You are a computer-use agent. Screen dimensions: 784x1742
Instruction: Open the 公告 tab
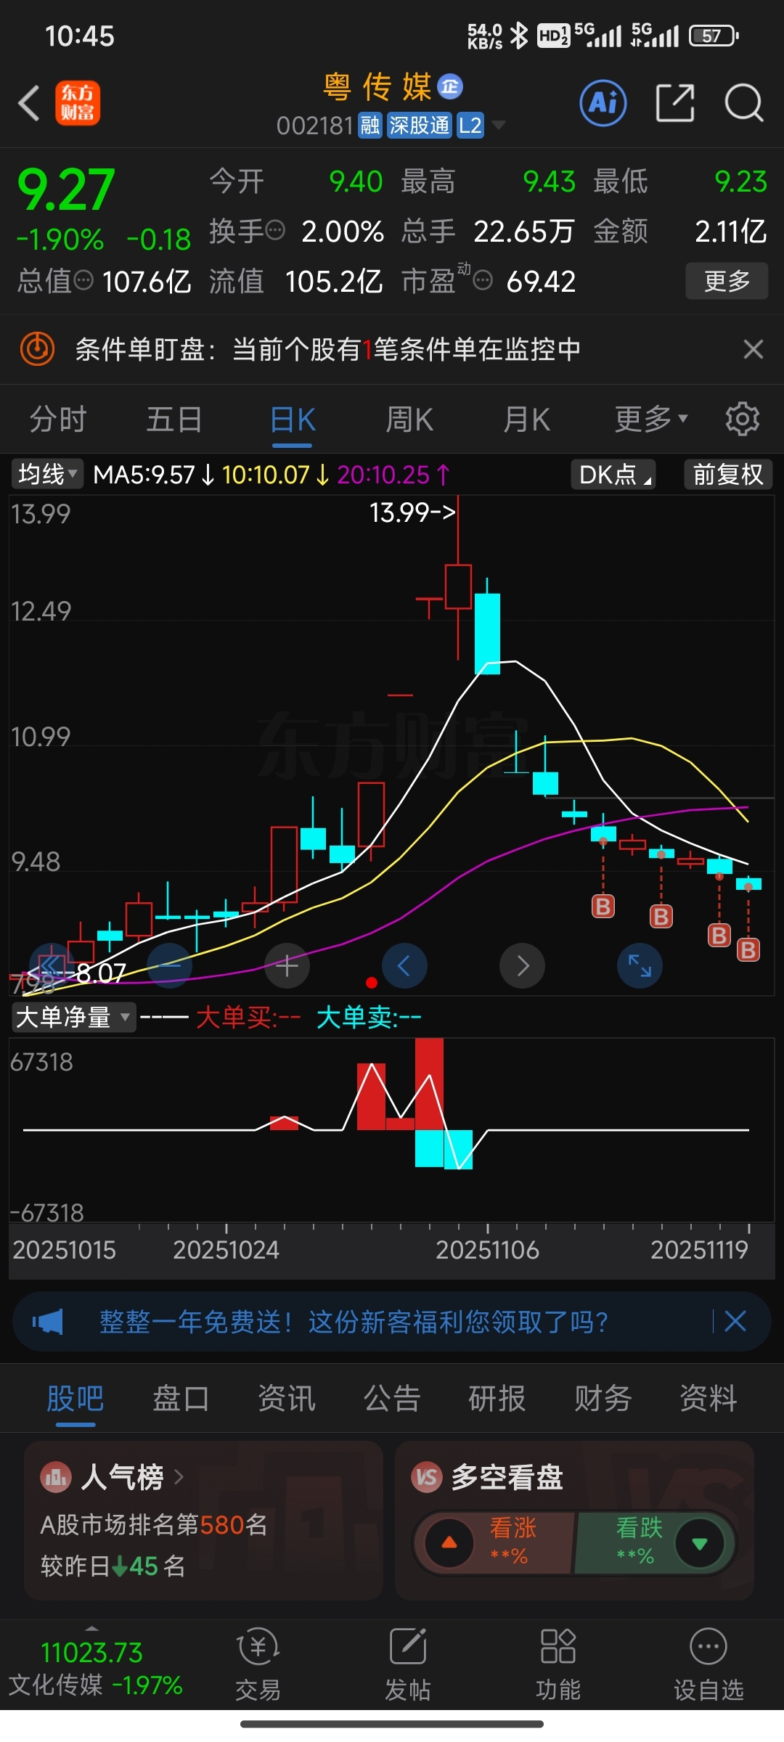[x=392, y=1398]
